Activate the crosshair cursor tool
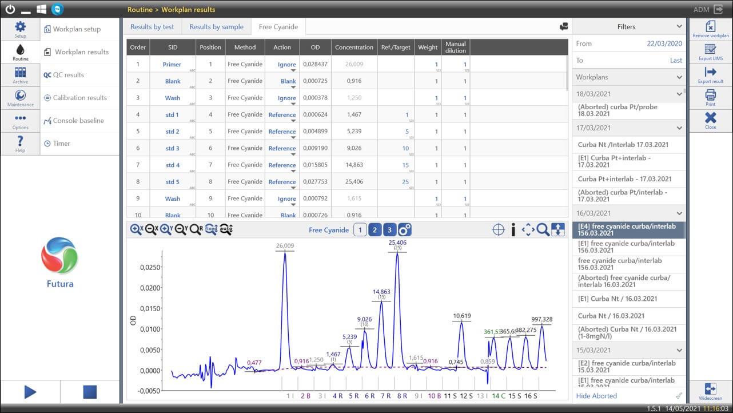 499,230
